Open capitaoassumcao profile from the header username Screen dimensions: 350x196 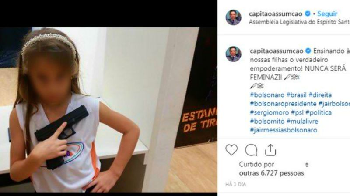tap(276, 14)
